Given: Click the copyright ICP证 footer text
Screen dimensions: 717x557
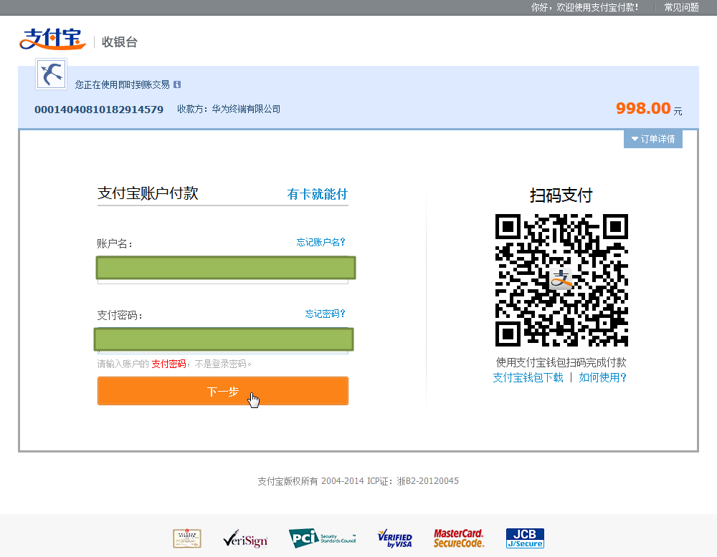Looking at the screenshot, I should [358, 481].
